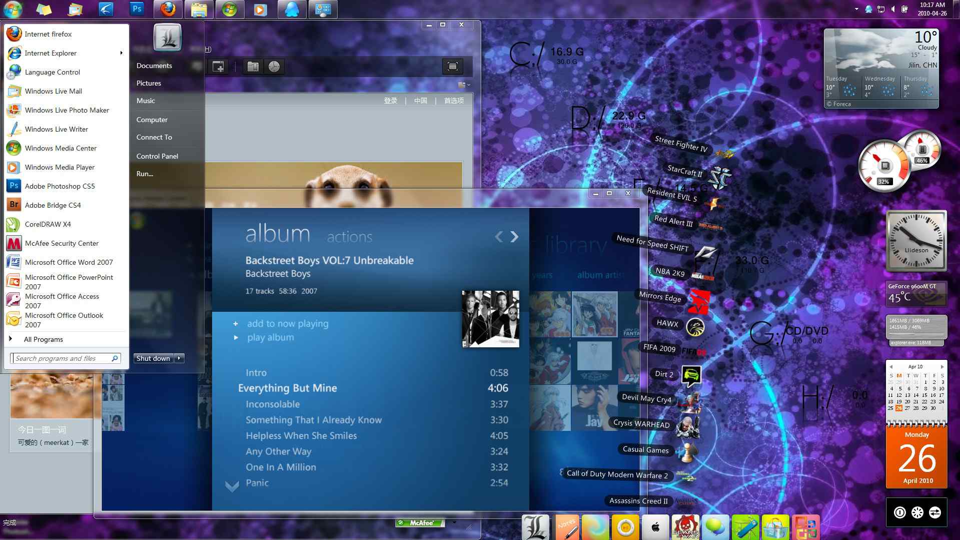
Task: Launch CorelDRAW X4
Action: click(x=66, y=224)
